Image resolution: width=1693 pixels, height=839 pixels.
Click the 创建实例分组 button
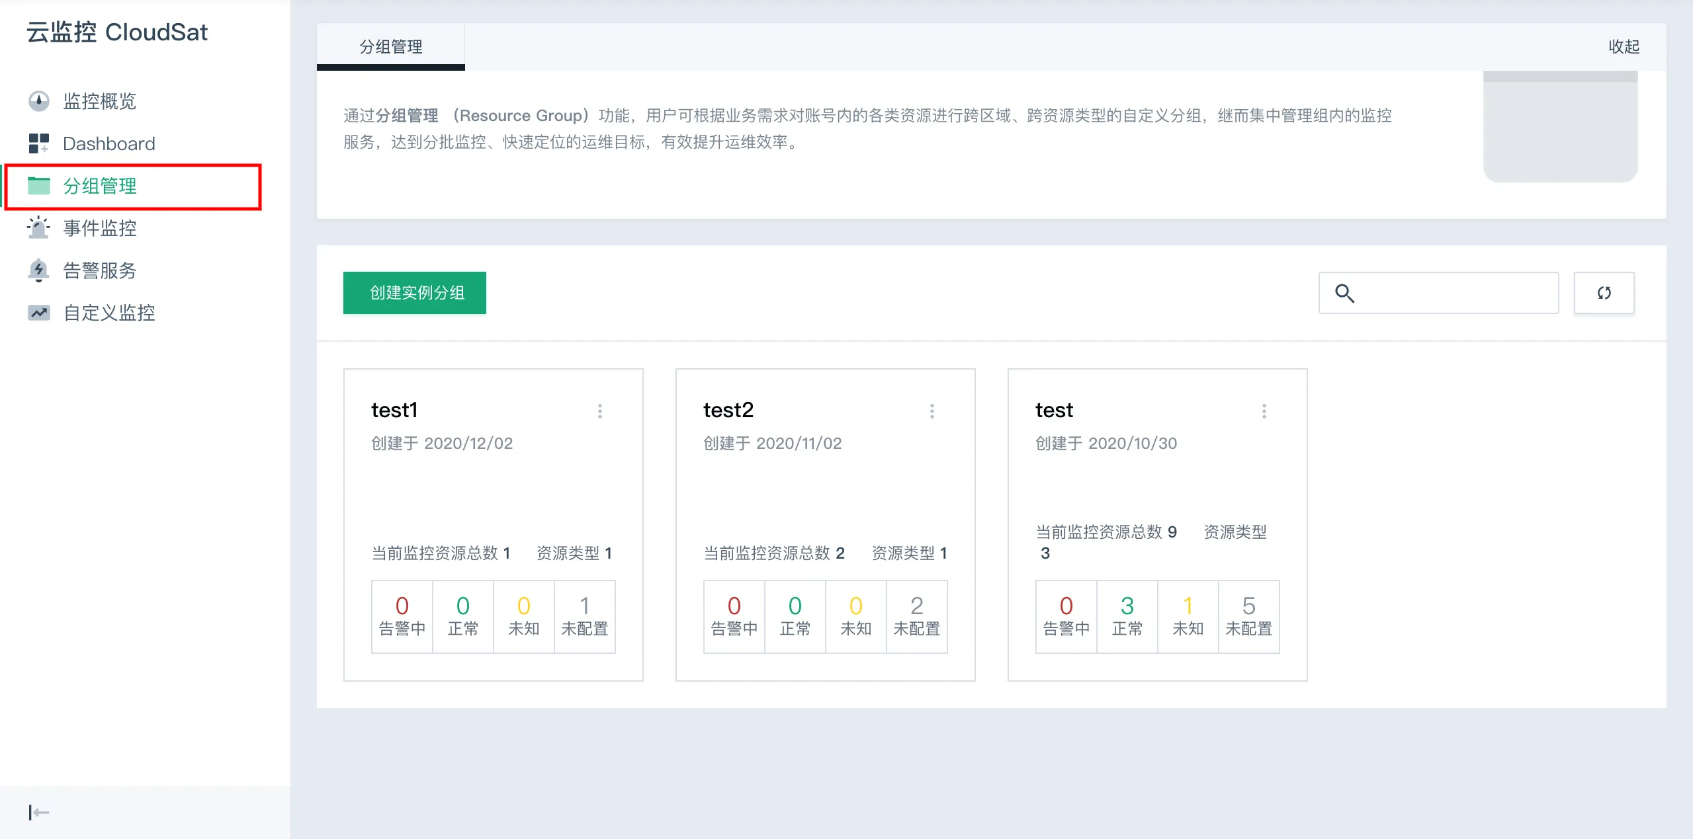click(x=415, y=293)
